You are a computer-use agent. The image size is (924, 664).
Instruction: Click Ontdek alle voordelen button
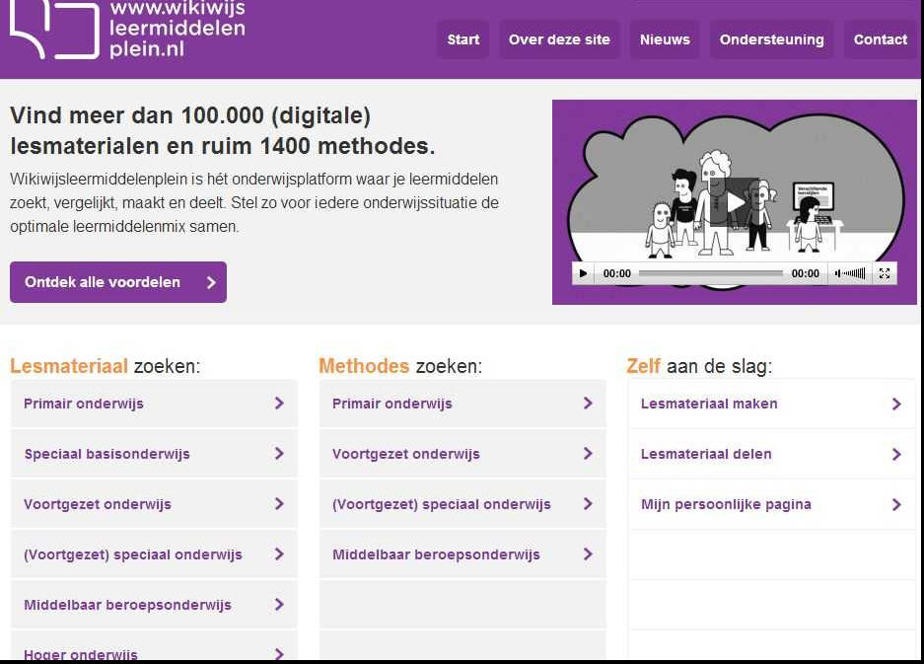click(118, 282)
